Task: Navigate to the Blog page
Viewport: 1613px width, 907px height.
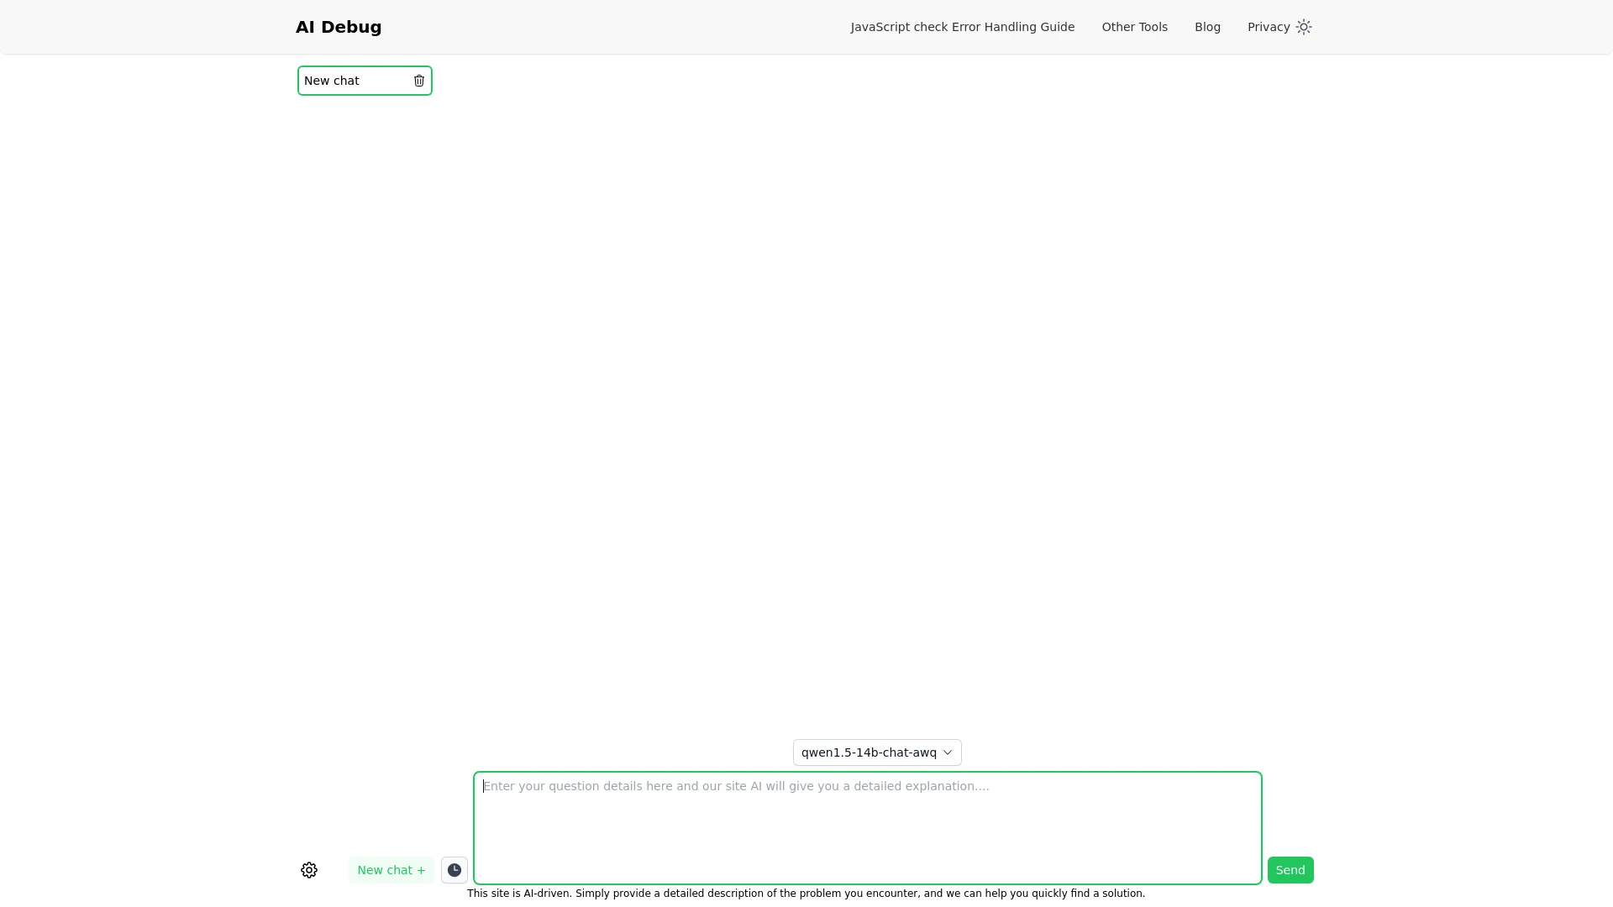Action: 1206,27
